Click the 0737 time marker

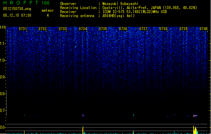pyautogui.click(x=143, y=29)
